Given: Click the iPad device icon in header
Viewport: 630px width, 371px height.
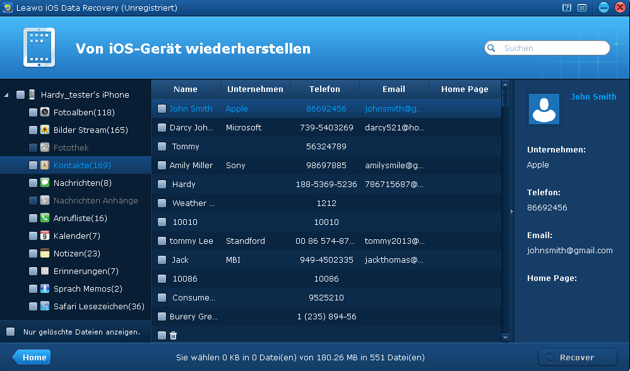Looking at the screenshot, I should 39,47.
